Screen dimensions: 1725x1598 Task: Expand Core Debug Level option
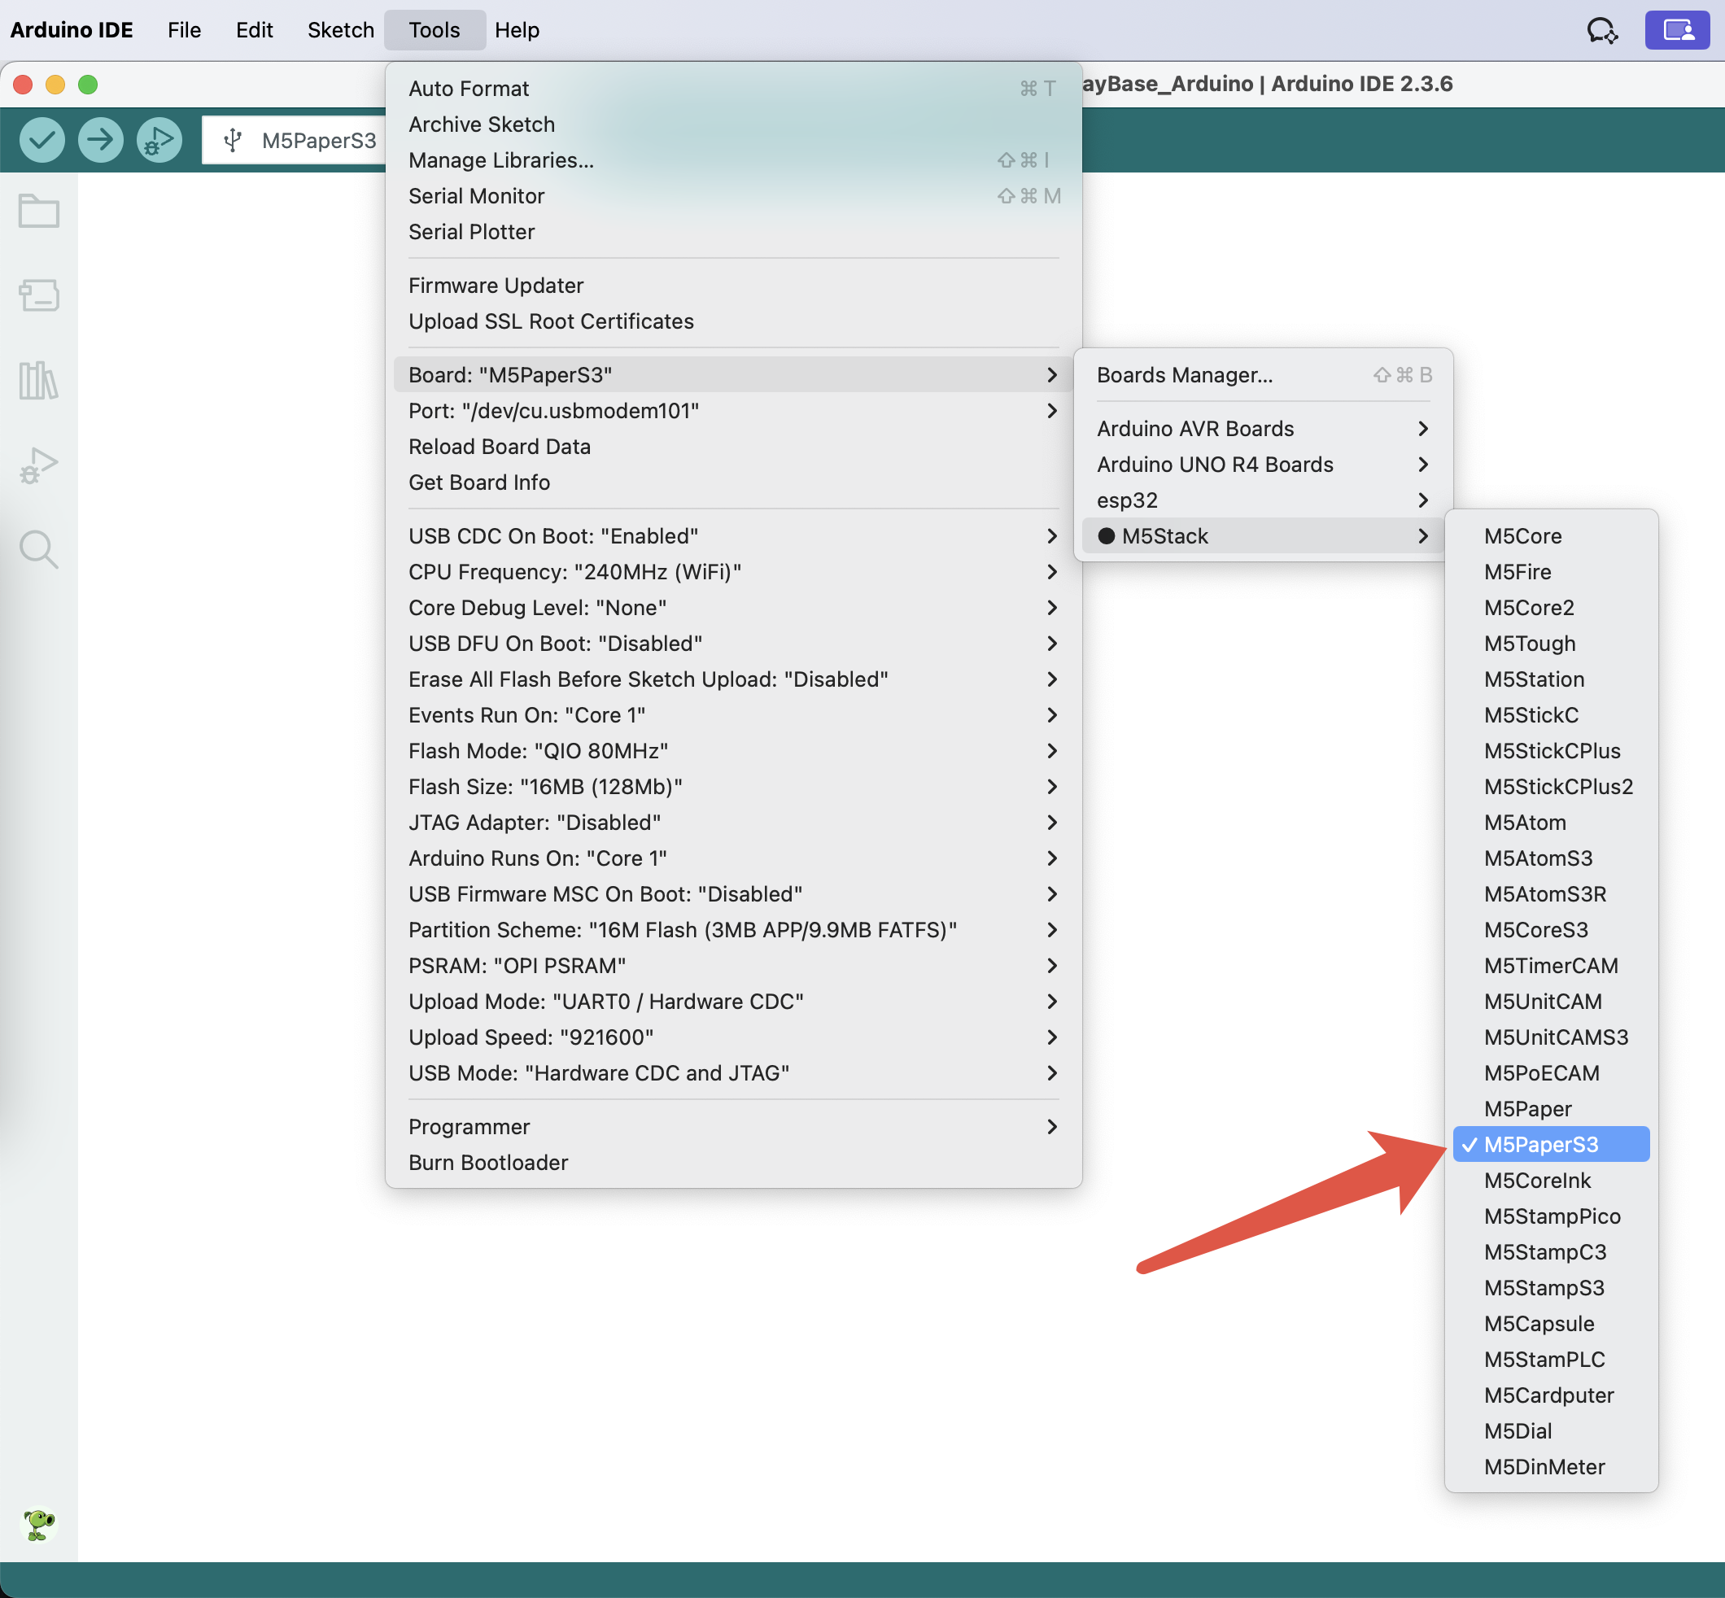(733, 608)
